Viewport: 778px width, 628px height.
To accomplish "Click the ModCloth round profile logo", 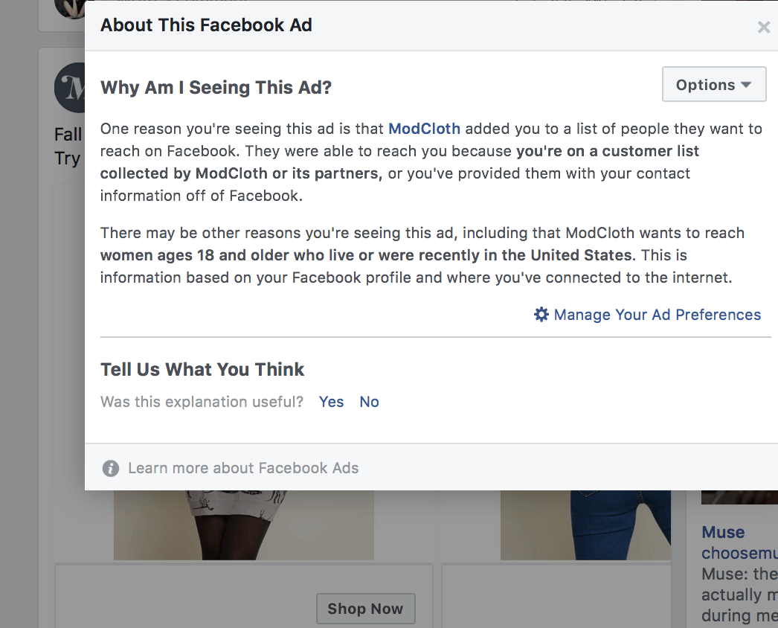I will click(69, 87).
